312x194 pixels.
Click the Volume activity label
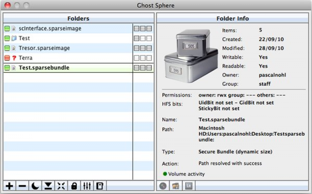click(x=186, y=174)
